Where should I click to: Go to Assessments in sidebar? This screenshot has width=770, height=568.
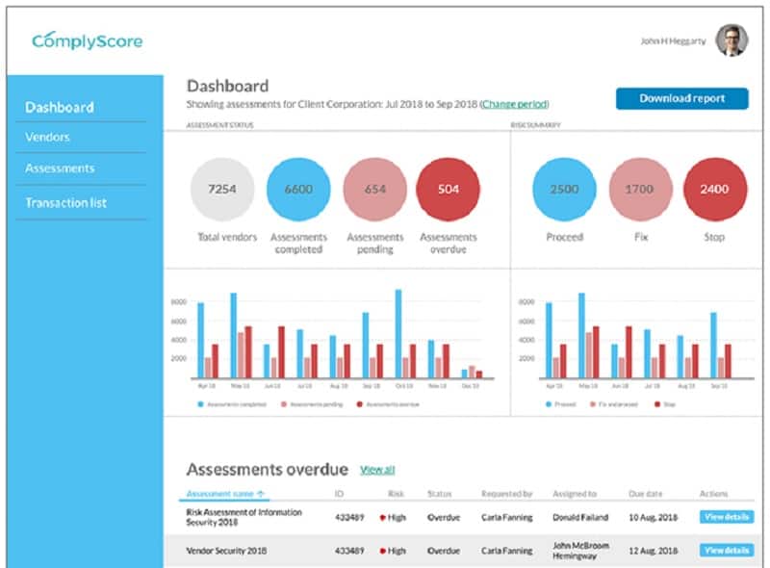(x=60, y=168)
